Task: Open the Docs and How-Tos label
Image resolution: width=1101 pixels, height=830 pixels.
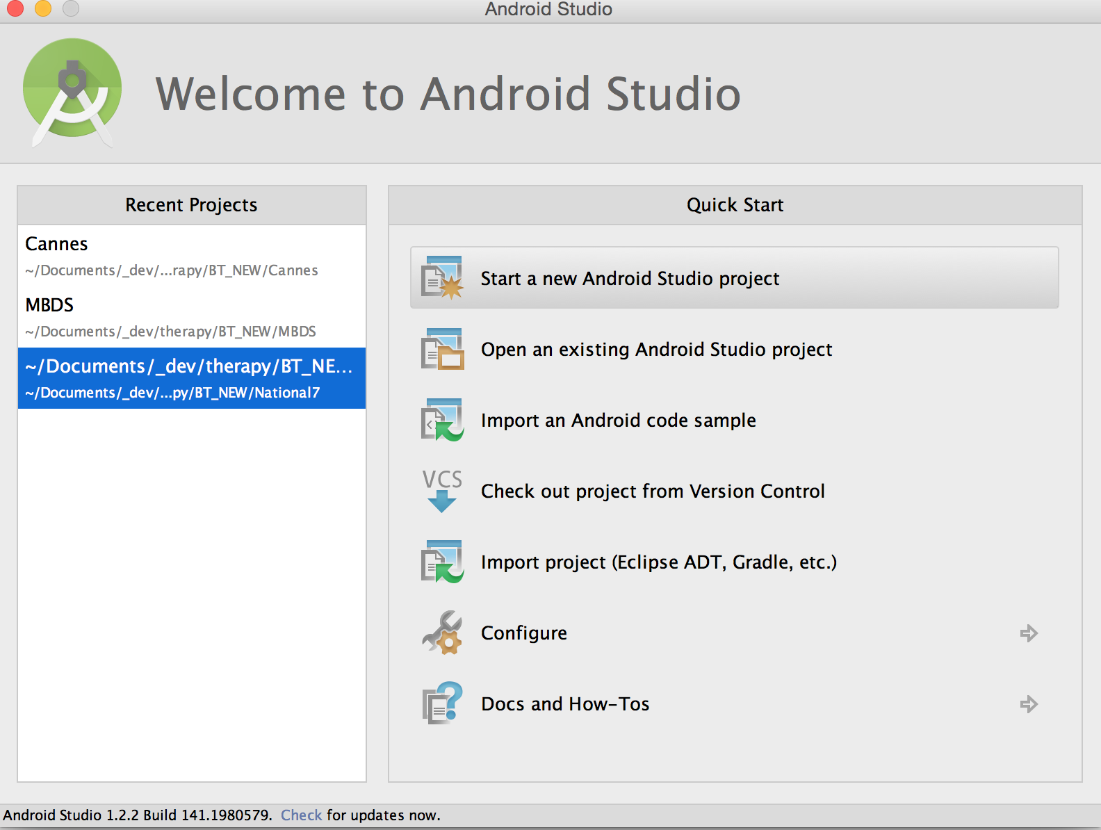Action: tap(565, 704)
